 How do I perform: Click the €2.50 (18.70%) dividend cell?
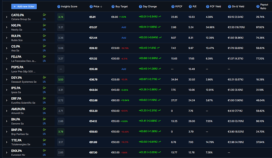(x=236, y=27)
